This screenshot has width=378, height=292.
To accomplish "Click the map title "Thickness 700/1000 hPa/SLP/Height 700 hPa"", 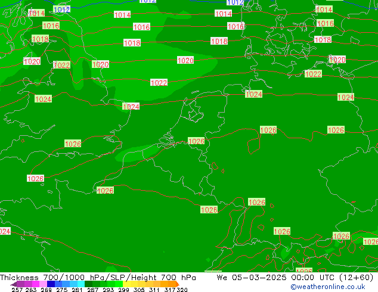I will [98, 278].
